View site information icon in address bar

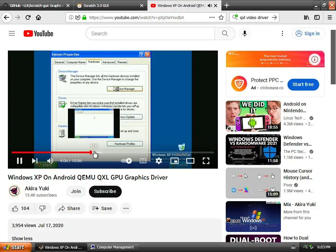[x=71, y=18]
